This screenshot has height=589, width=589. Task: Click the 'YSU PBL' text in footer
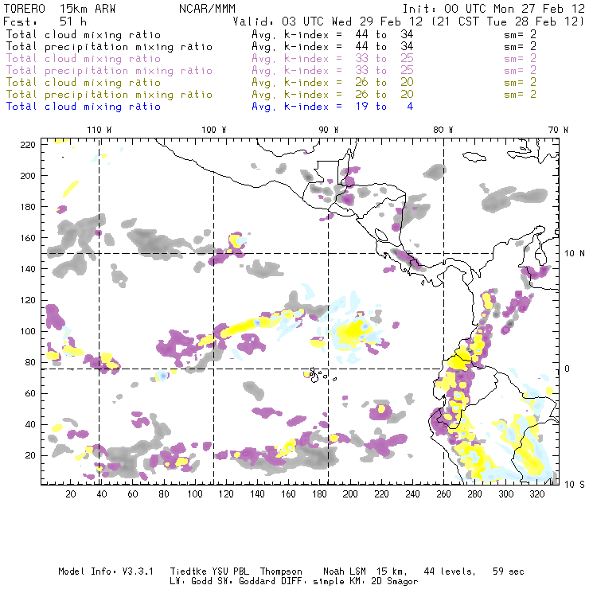pos(230,571)
